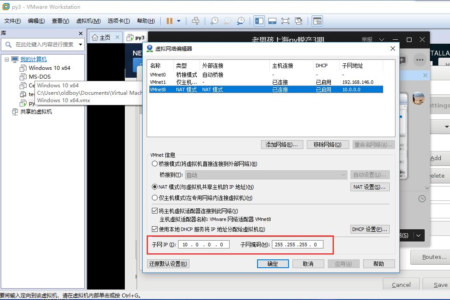Click the NAT 设置 button
The image size is (450, 300).
[x=370, y=187]
